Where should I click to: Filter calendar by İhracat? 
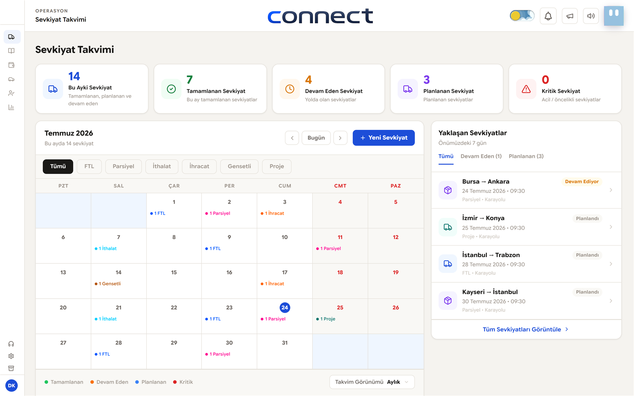[199, 166]
